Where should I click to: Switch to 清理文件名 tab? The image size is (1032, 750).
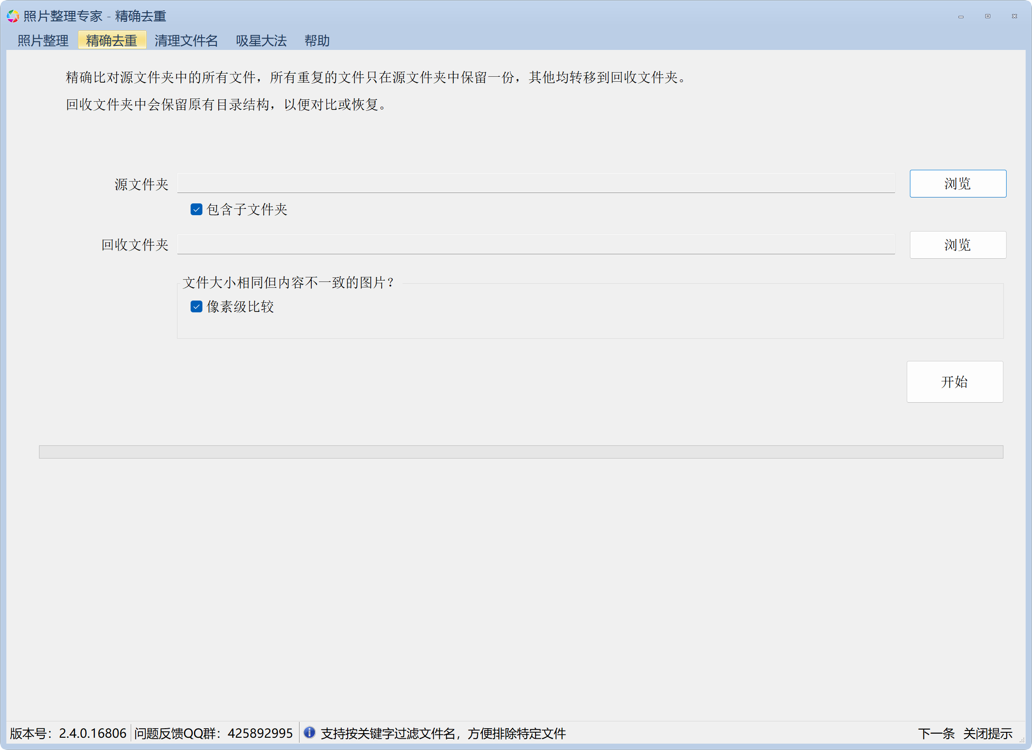pyautogui.click(x=186, y=40)
